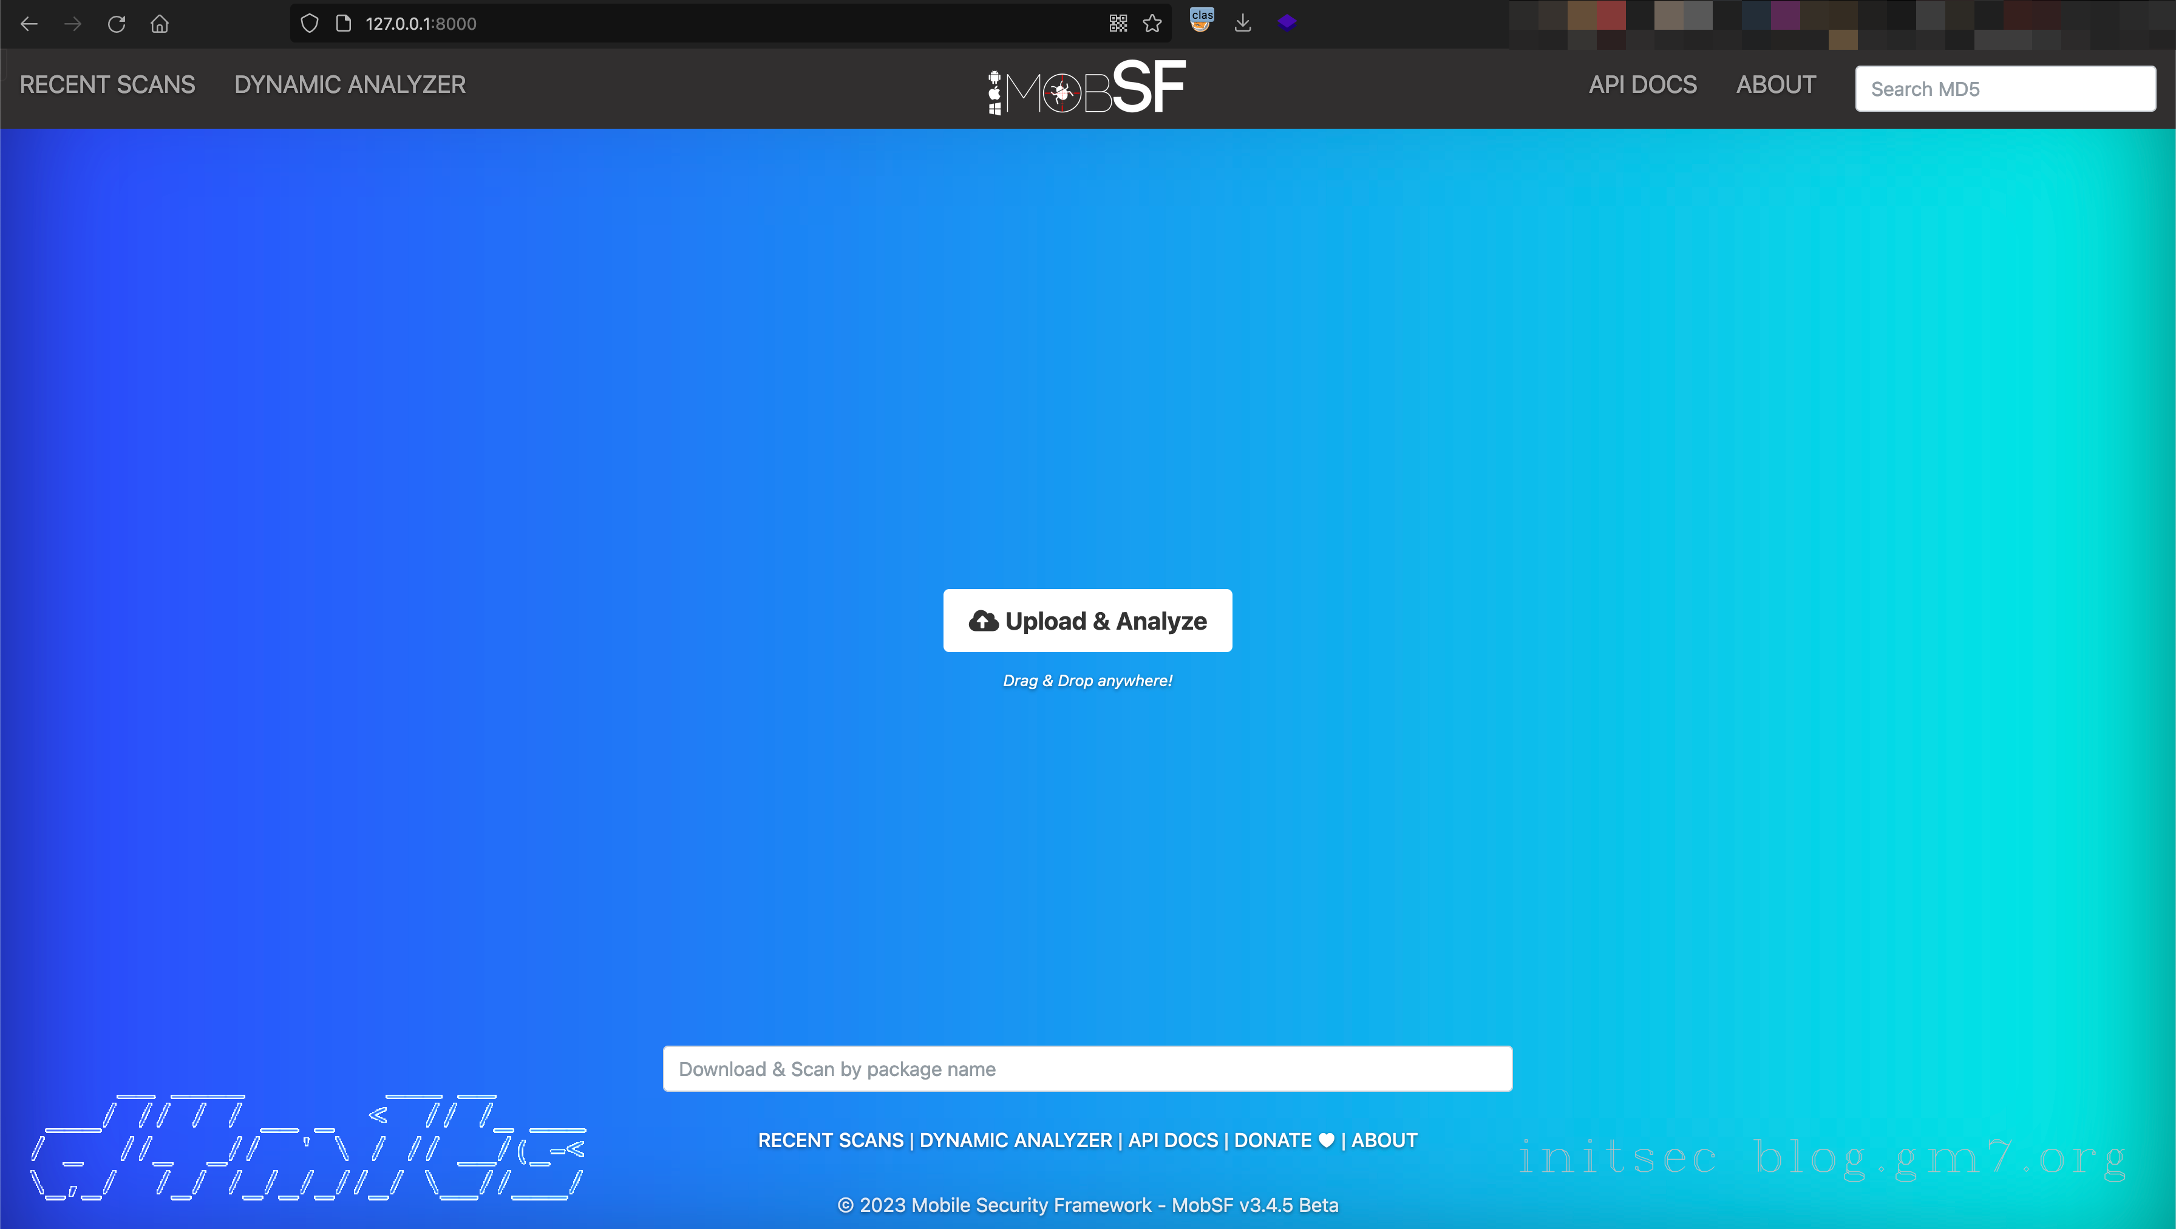Open ABOUT in top navigation
Screen dimensions: 2176x1229
pyautogui.click(x=1776, y=84)
